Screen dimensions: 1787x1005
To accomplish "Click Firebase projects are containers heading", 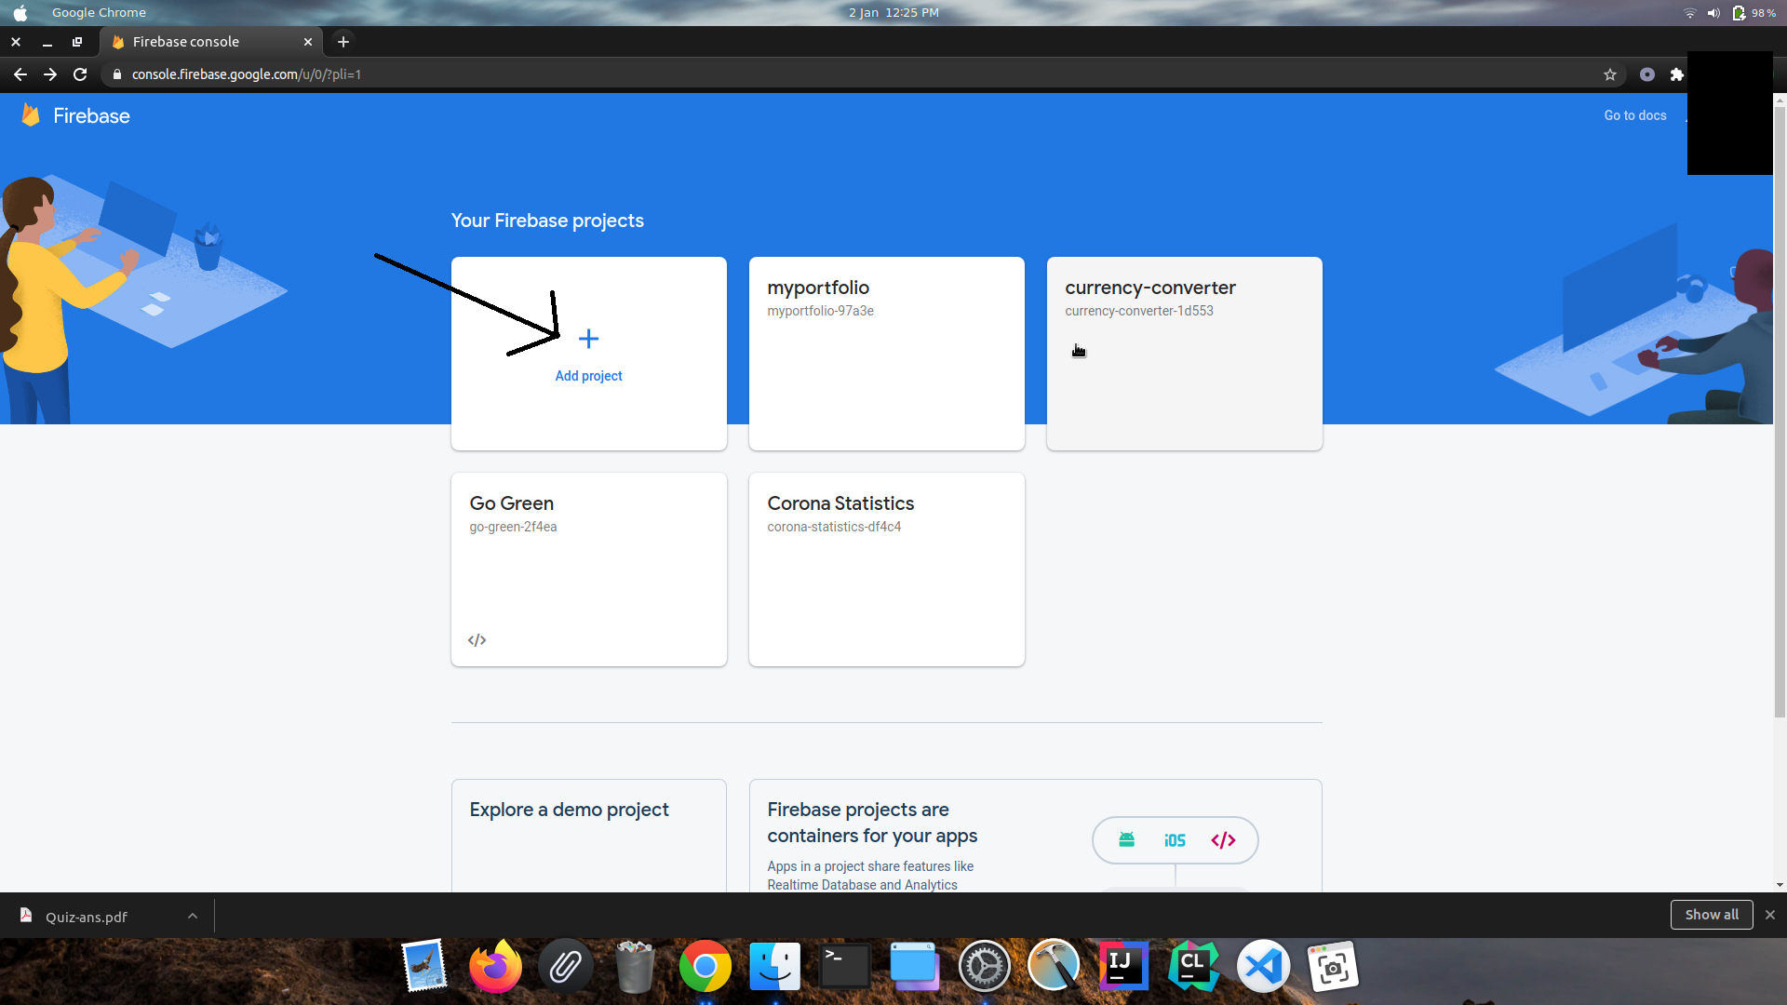I will (872, 823).
